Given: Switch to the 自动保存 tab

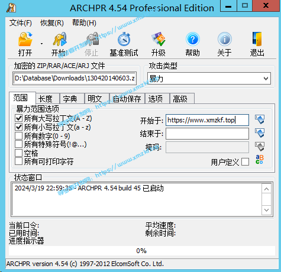Looking at the screenshot, I should (x=127, y=99).
